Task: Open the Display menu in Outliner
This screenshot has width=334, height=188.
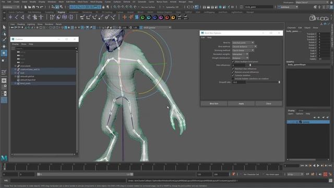Action: pos(15,44)
